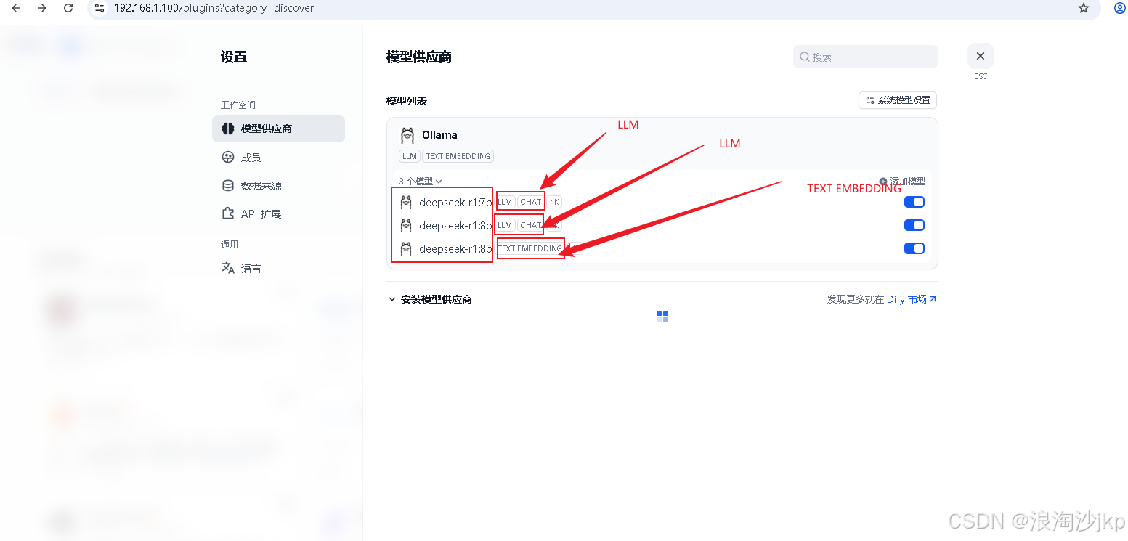Click 添加模型 to add a model
1128x541 pixels.
pyautogui.click(x=902, y=182)
